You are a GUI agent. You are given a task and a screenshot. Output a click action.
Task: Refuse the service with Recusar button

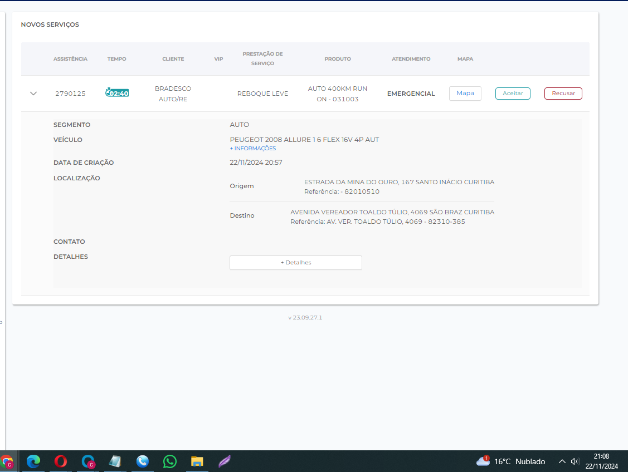(563, 94)
